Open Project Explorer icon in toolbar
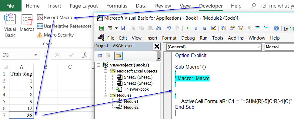 click(x=223, y=28)
